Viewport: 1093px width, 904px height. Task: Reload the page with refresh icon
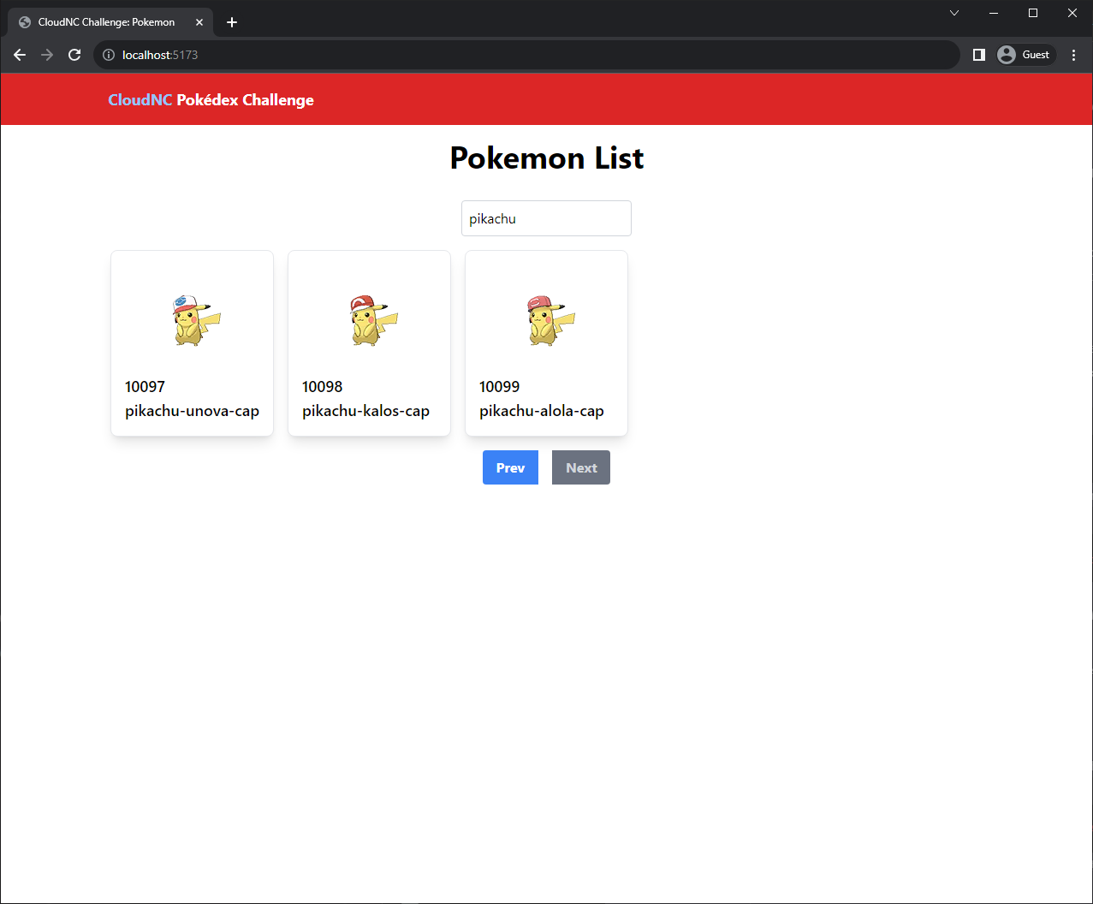point(74,55)
